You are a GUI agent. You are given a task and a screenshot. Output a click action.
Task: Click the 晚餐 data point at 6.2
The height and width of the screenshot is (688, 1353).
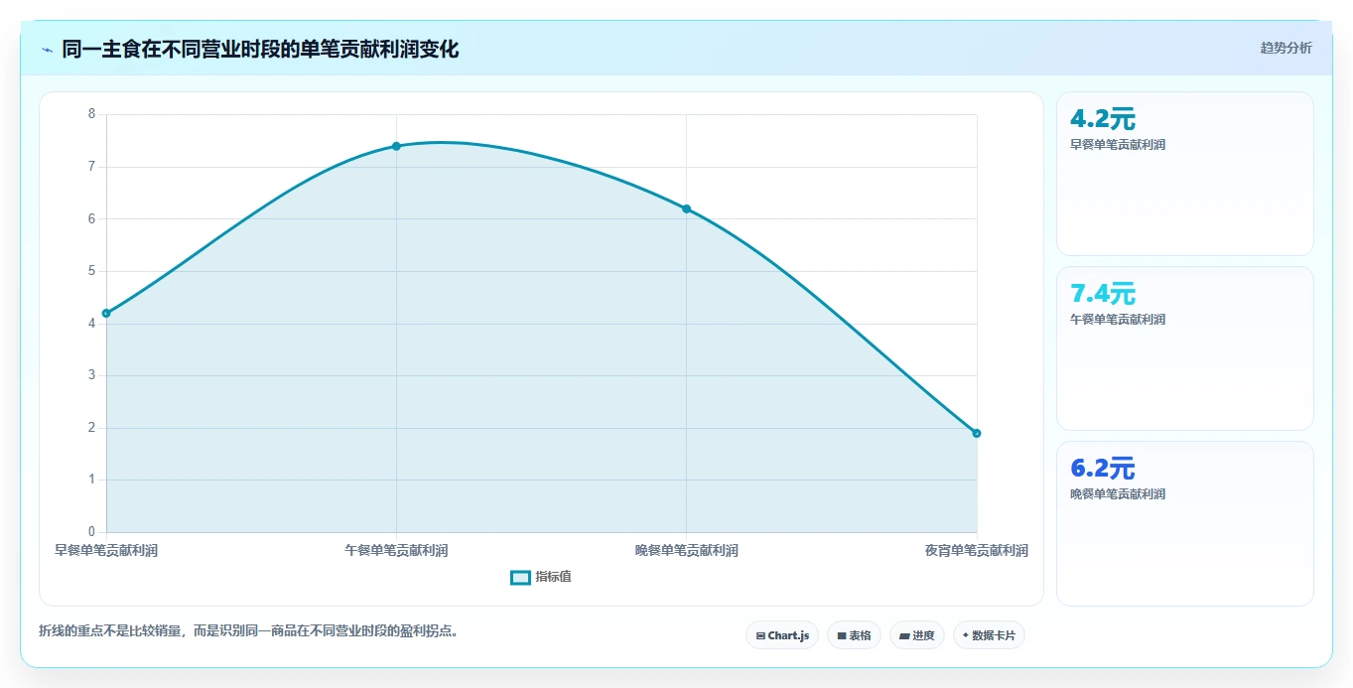(x=686, y=208)
